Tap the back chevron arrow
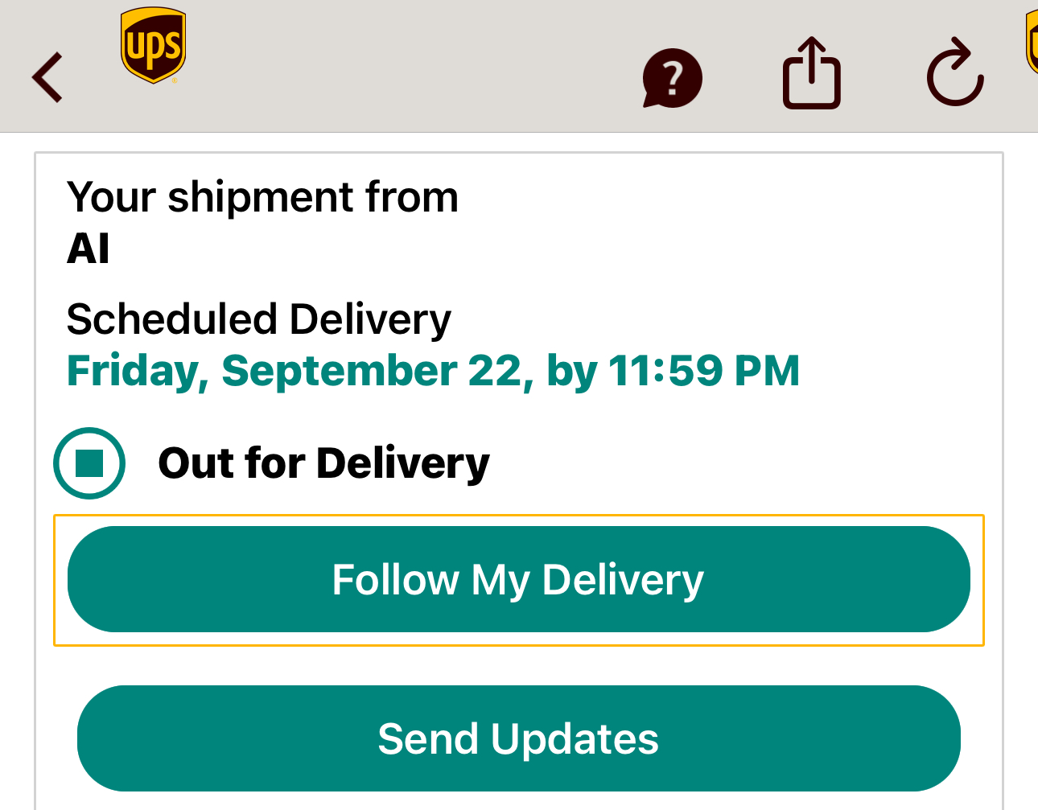This screenshot has width=1038, height=810. 47,77
